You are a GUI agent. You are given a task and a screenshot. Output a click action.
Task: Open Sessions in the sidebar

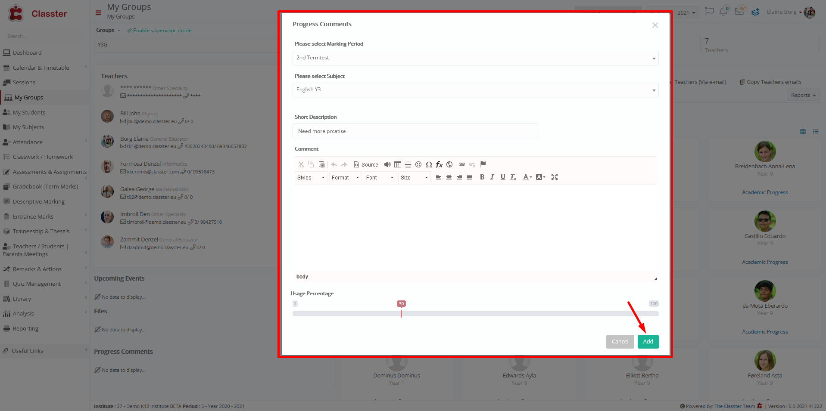click(24, 83)
